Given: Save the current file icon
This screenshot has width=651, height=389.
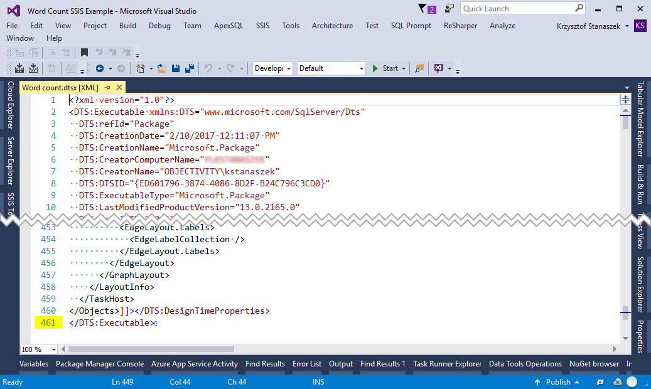Looking at the screenshot, I should (x=176, y=68).
